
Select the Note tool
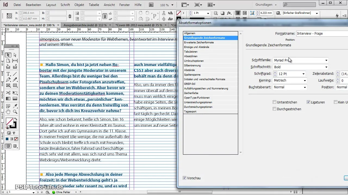pyautogui.click(x=8, y=106)
